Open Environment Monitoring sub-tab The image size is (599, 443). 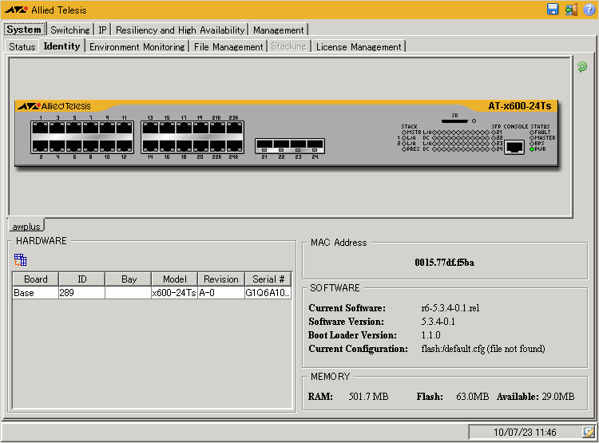pyautogui.click(x=137, y=46)
